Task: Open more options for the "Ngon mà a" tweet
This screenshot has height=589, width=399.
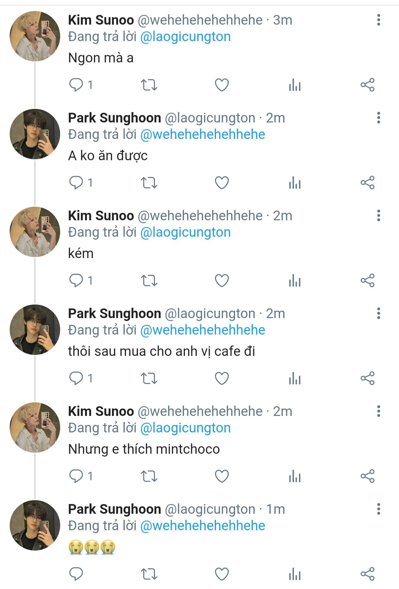Action: pyautogui.click(x=378, y=20)
